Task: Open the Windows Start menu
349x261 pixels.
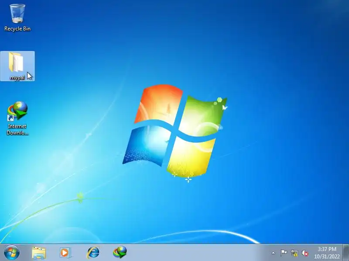Action: click(x=12, y=252)
